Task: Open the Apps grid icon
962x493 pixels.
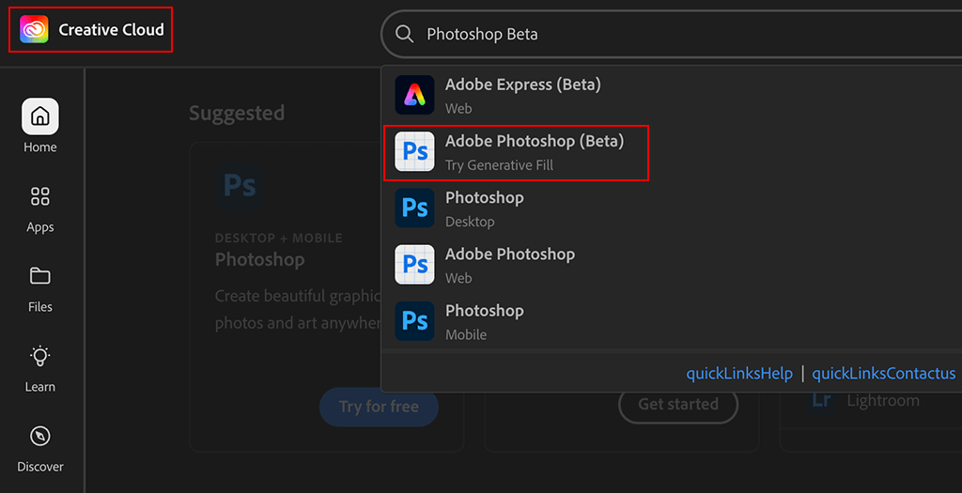Action: tap(40, 196)
